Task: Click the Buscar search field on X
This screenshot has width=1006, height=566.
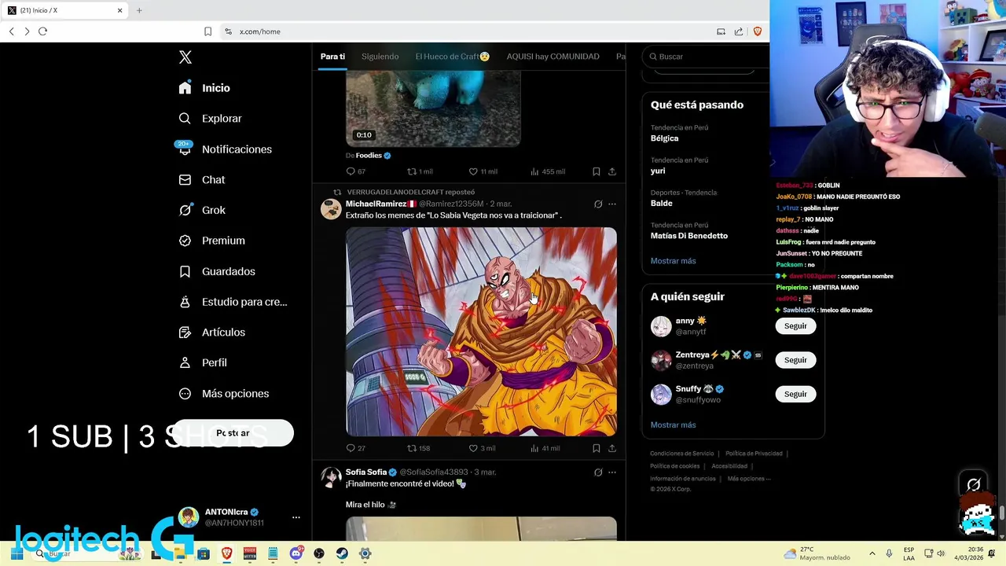Action: [707, 57]
